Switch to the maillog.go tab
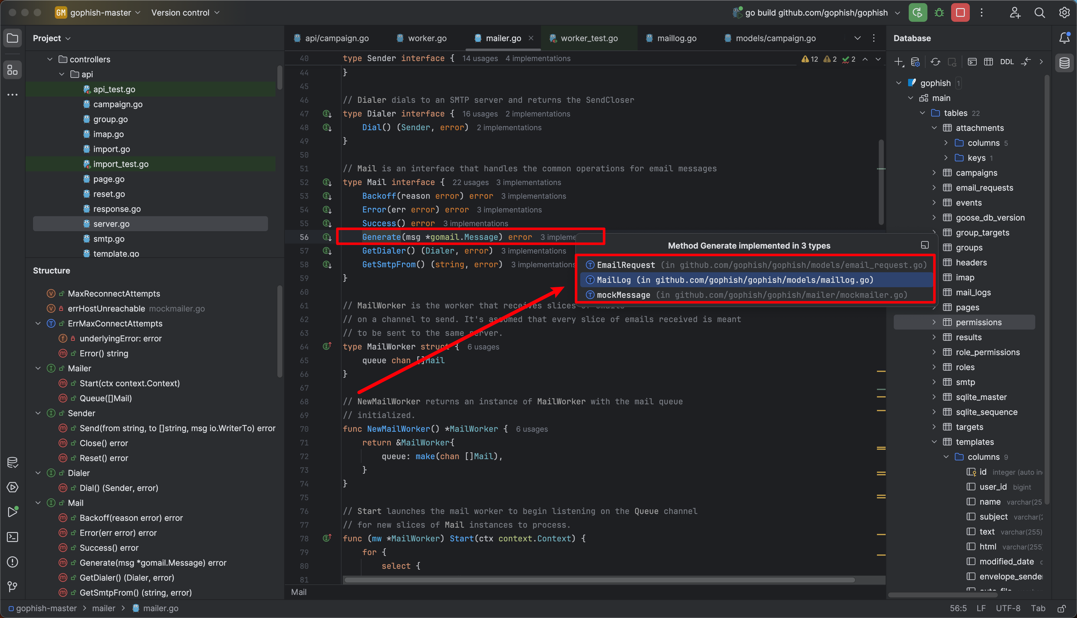 tap(671, 38)
